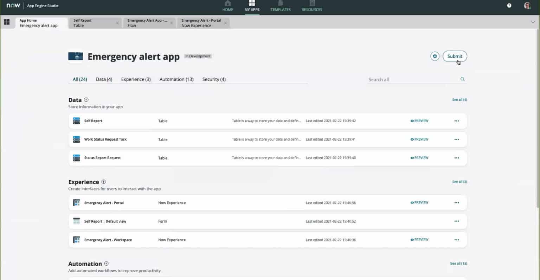
Task: Switch to the Self Report Table tab
Action: (x=88, y=23)
